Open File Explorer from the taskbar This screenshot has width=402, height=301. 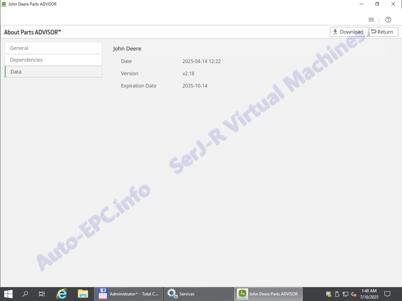coord(83,294)
